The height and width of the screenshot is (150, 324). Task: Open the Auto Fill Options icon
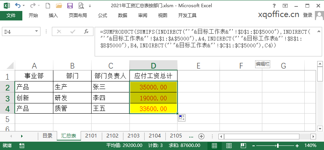click(x=182, y=118)
